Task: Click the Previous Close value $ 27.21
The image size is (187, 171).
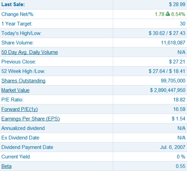Action: (177, 62)
